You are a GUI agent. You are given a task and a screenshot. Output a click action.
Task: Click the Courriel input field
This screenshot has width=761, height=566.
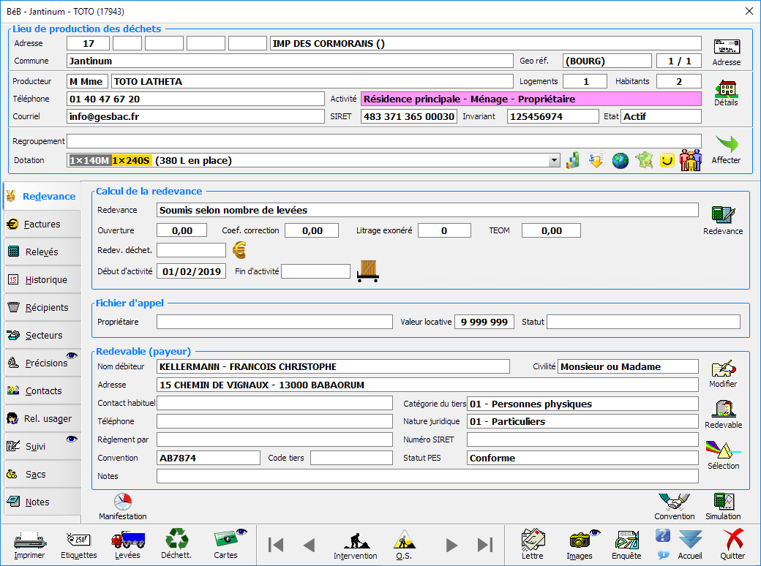(195, 116)
